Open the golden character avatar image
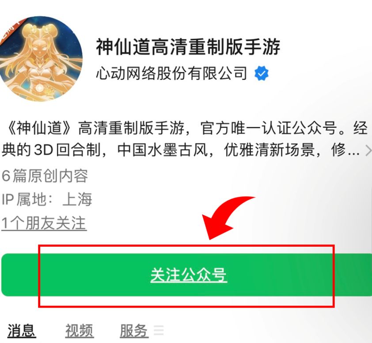The image size is (372, 343). 41,59
